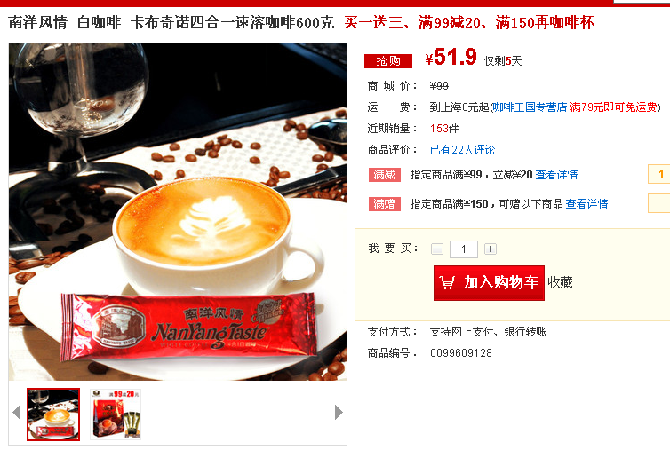This screenshot has height=450, width=670.
Task: Click the red 抢购 badge
Action: (388, 61)
